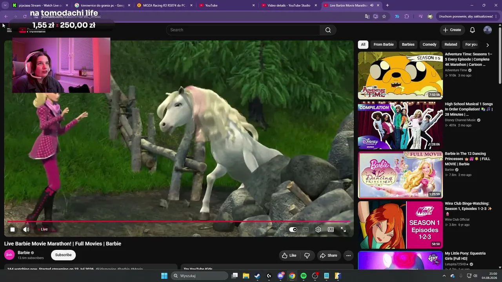Select the All filter chip
Screen dimensions: 502x282
coord(363,45)
